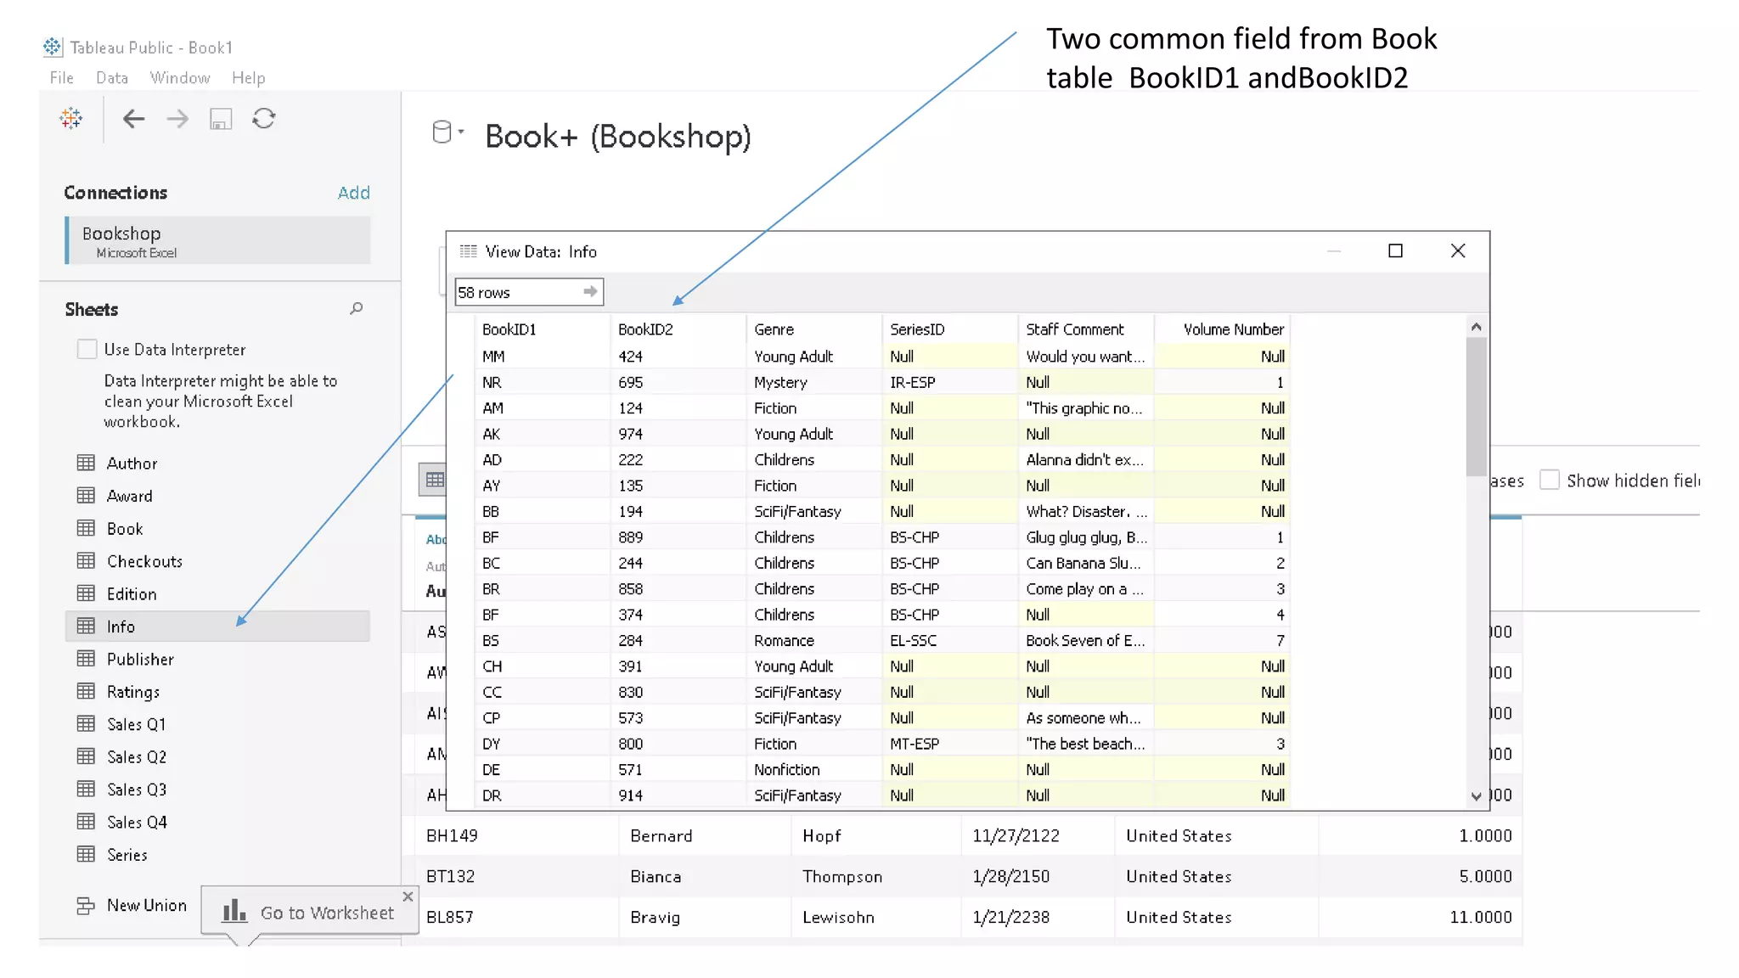
Task: Select the Series sheet
Action: click(127, 854)
